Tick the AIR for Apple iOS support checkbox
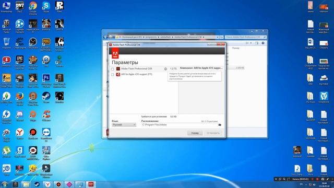The height and width of the screenshot is (188, 334). [x=113, y=74]
